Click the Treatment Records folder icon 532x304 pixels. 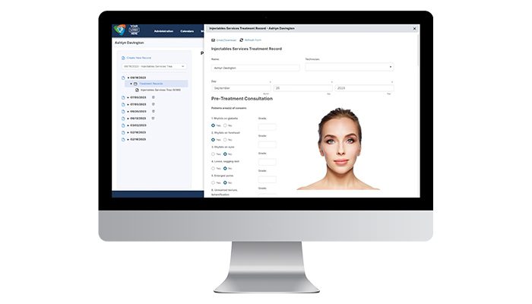[135, 84]
